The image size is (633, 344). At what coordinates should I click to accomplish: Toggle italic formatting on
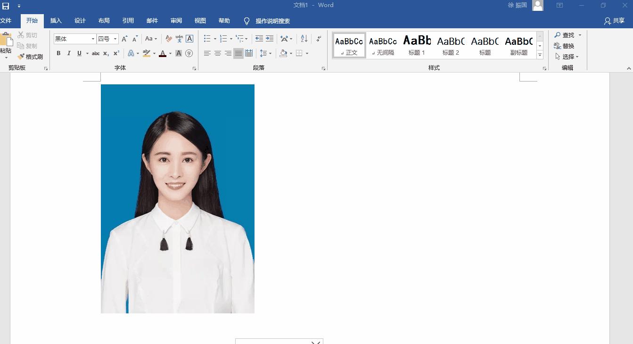[69, 53]
